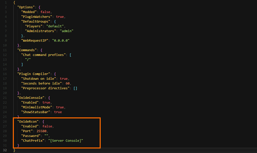This screenshot has width=257, height=153.
Task: Click the 60 value for Seconds before idle
Action: click(67, 84)
